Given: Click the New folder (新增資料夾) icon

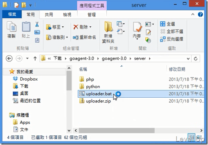Looking at the screenshot, I should pyautogui.click(x=108, y=27).
